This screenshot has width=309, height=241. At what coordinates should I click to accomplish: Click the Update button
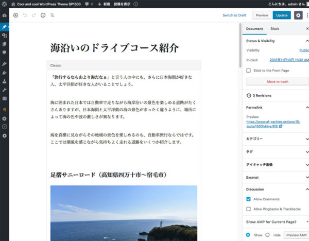[282, 15]
